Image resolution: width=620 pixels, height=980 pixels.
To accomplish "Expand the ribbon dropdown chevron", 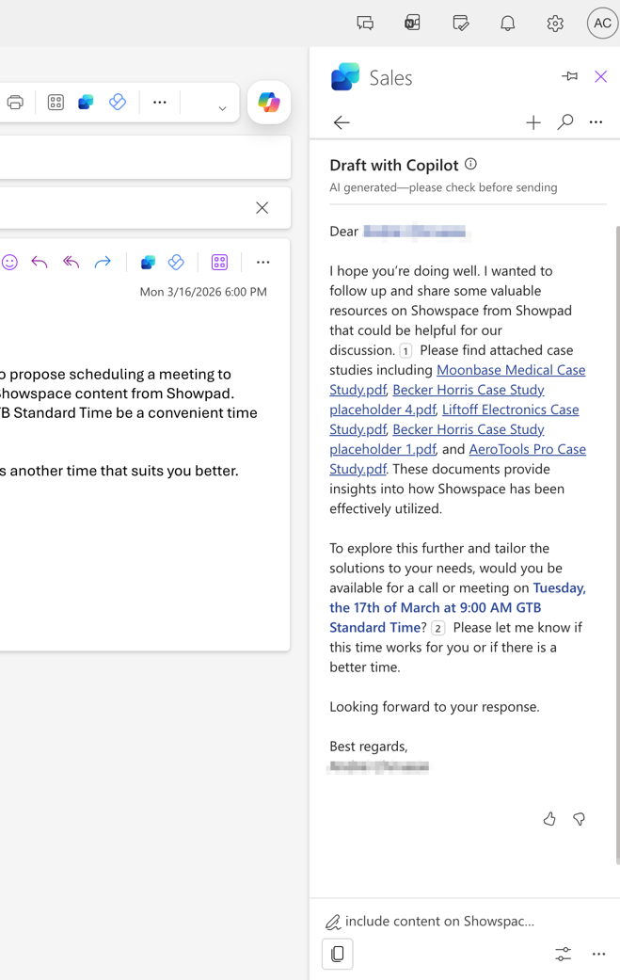I will click(222, 108).
